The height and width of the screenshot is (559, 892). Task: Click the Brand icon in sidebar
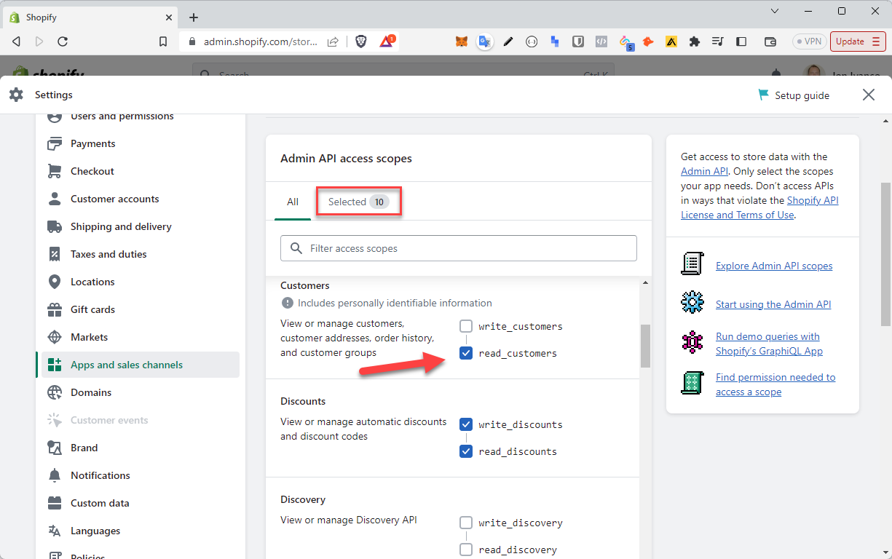coord(55,448)
